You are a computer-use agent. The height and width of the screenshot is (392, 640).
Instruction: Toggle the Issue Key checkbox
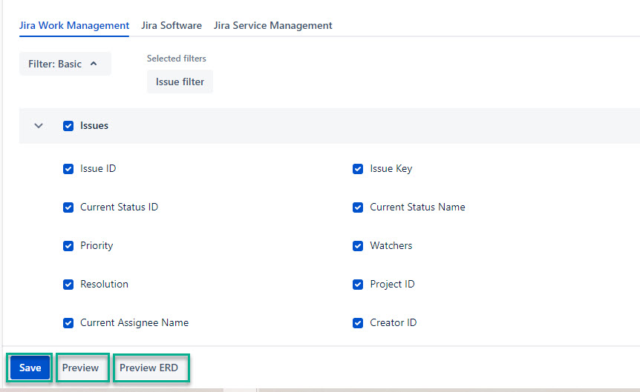(x=358, y=169)
